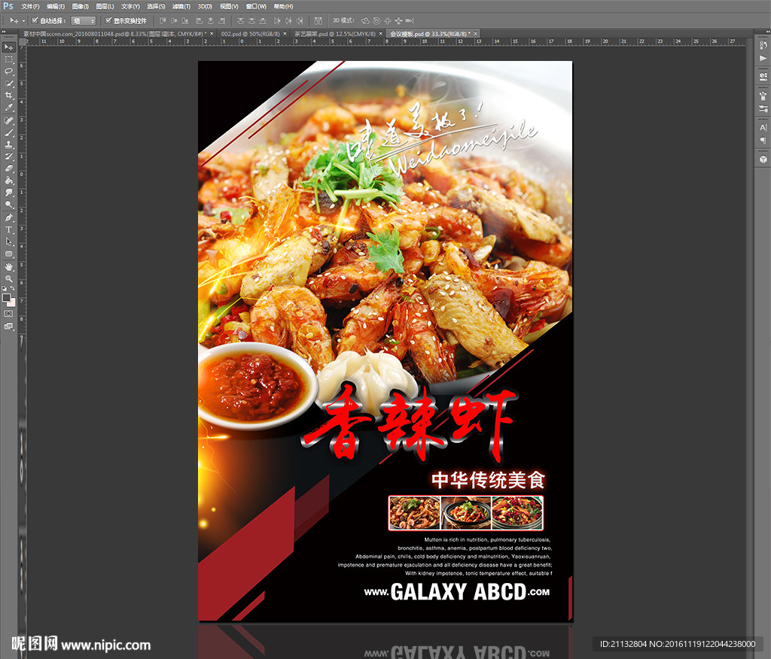Click the foreground color swatch
Viewport: 771px width, 659px height.
pos(6,297)
